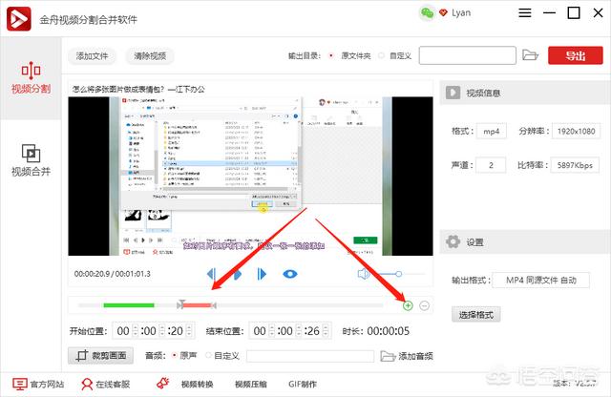Increase start position seconds with up arrow
The width and height of the screenshot is (611, 397).
point(189,327)
